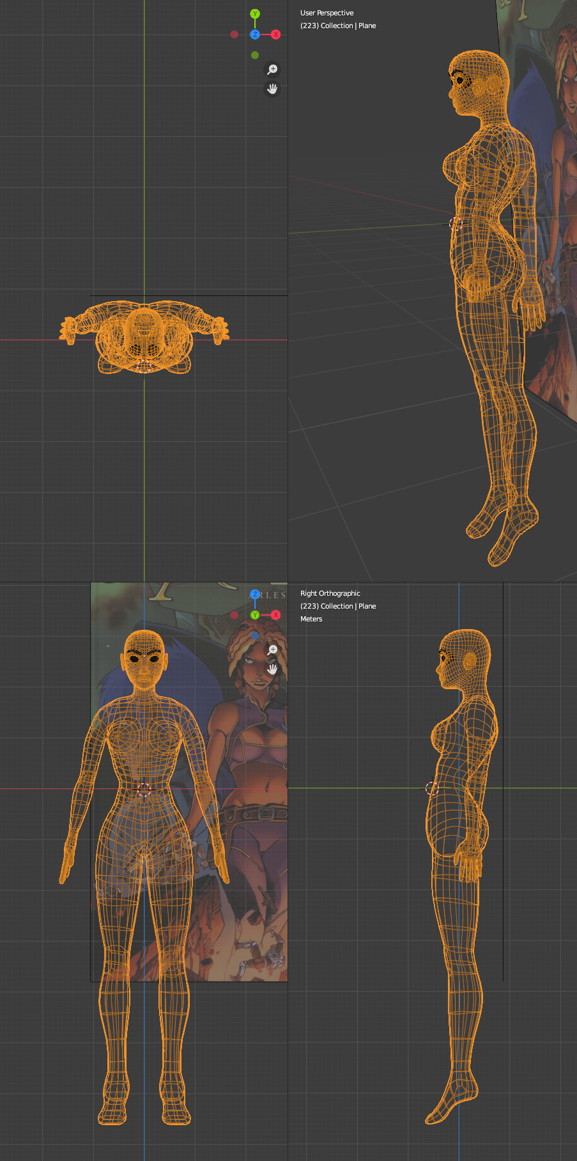Screen dimensions: 577x1161
Task: Click the blue Z axis in top-view gizmo
Action: pos(255,35)
